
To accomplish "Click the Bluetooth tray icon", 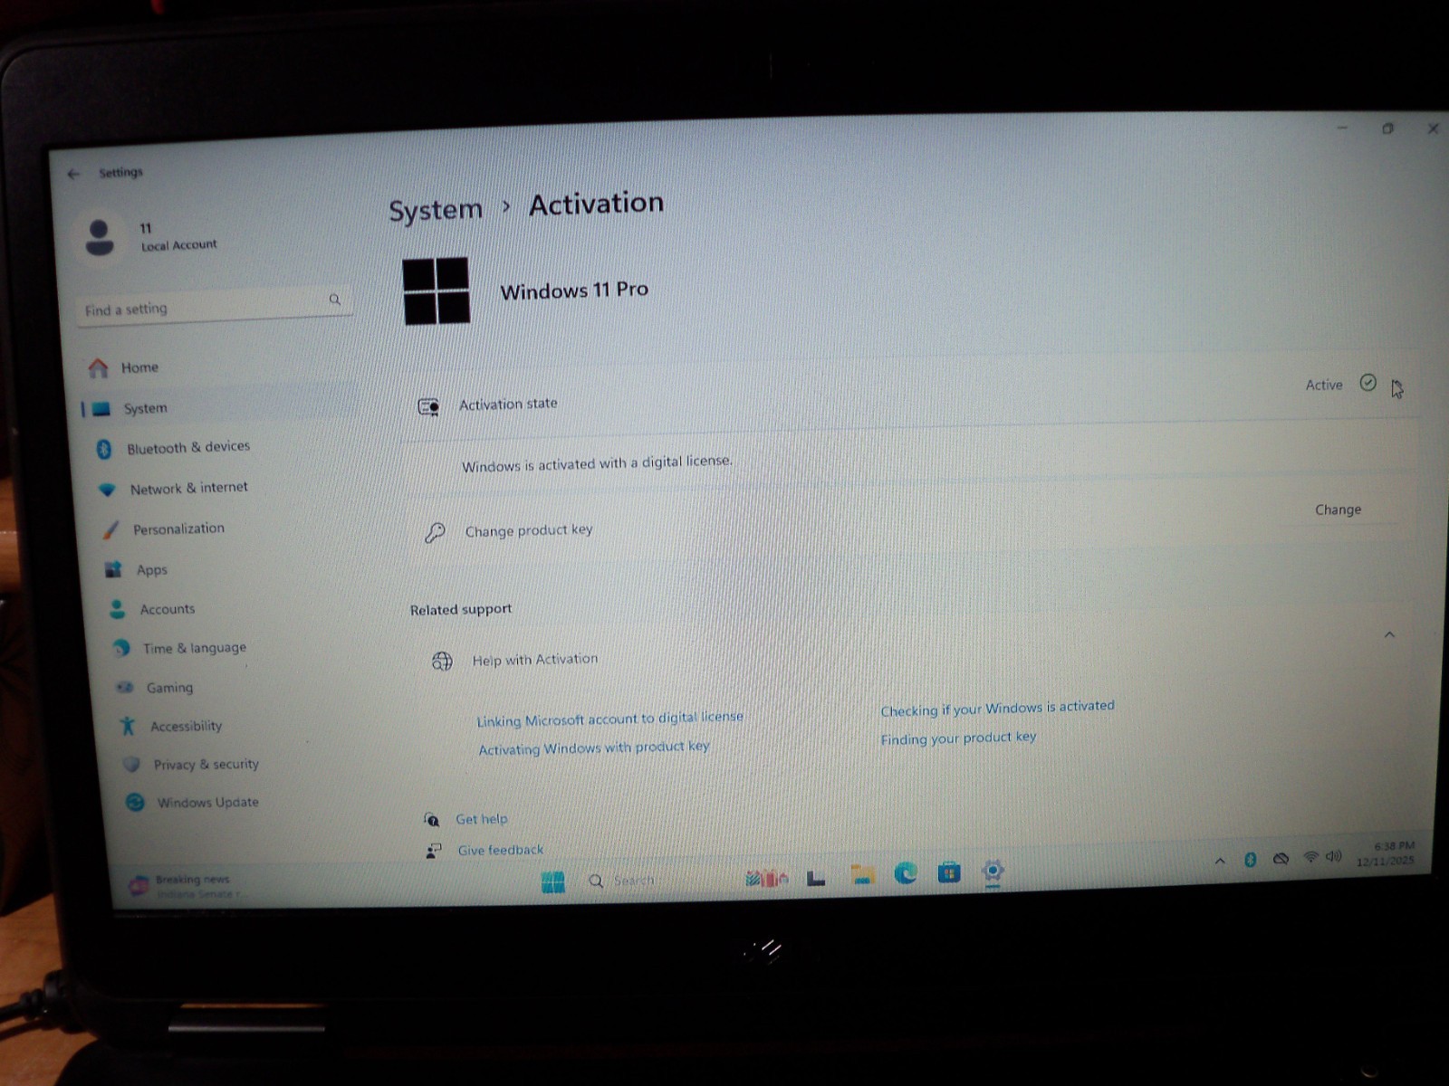I will pos(1250,860).
